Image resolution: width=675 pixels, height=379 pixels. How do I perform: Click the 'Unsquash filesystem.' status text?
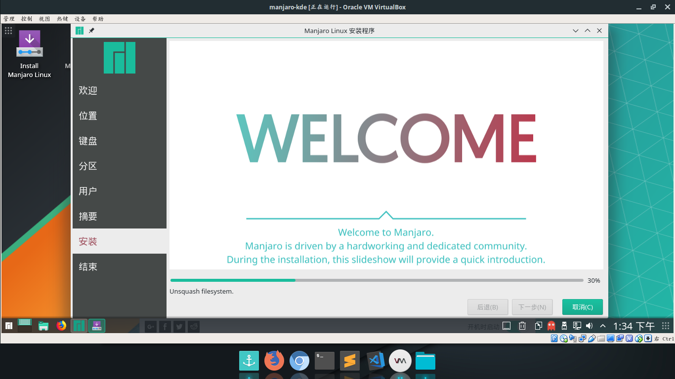[x=202, y=291]
